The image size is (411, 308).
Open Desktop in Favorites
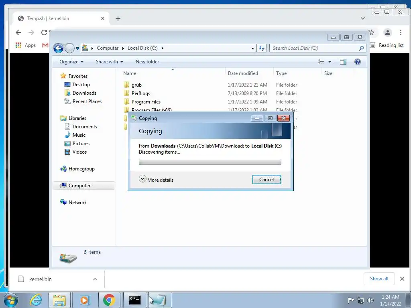pos(81,85)
